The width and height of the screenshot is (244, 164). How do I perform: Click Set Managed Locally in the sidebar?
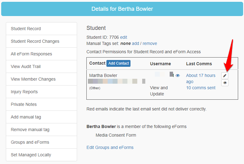(41, 155)
